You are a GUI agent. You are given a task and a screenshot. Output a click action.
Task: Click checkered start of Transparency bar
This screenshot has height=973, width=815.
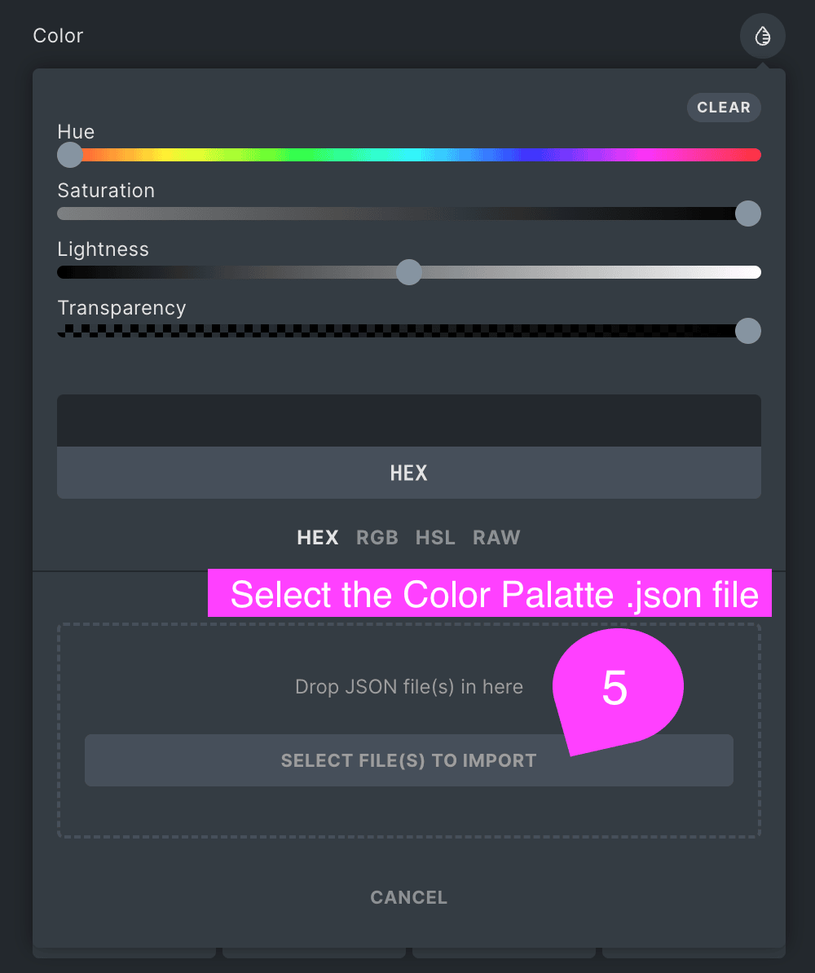[68, 331]
